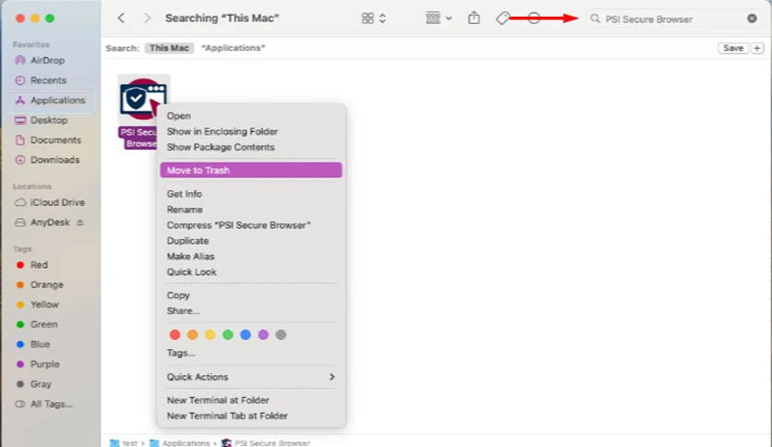Screen dimensions: 772x447
Task: Go back in Finder history
Action: click(x=121, y=18)
